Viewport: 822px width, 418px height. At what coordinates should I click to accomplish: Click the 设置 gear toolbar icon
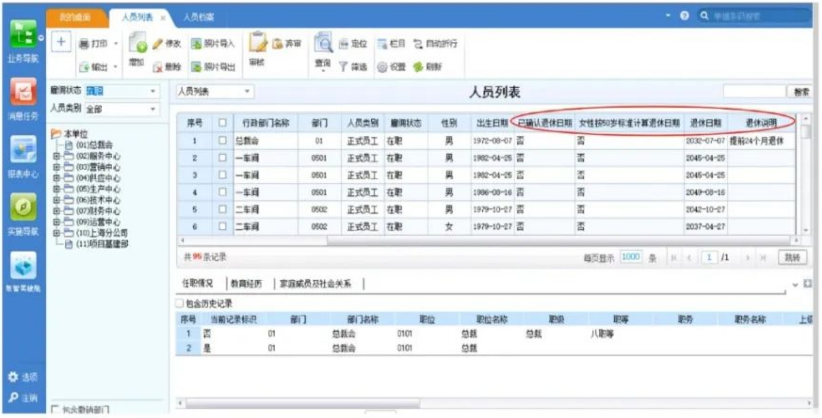tap(382, 67)
